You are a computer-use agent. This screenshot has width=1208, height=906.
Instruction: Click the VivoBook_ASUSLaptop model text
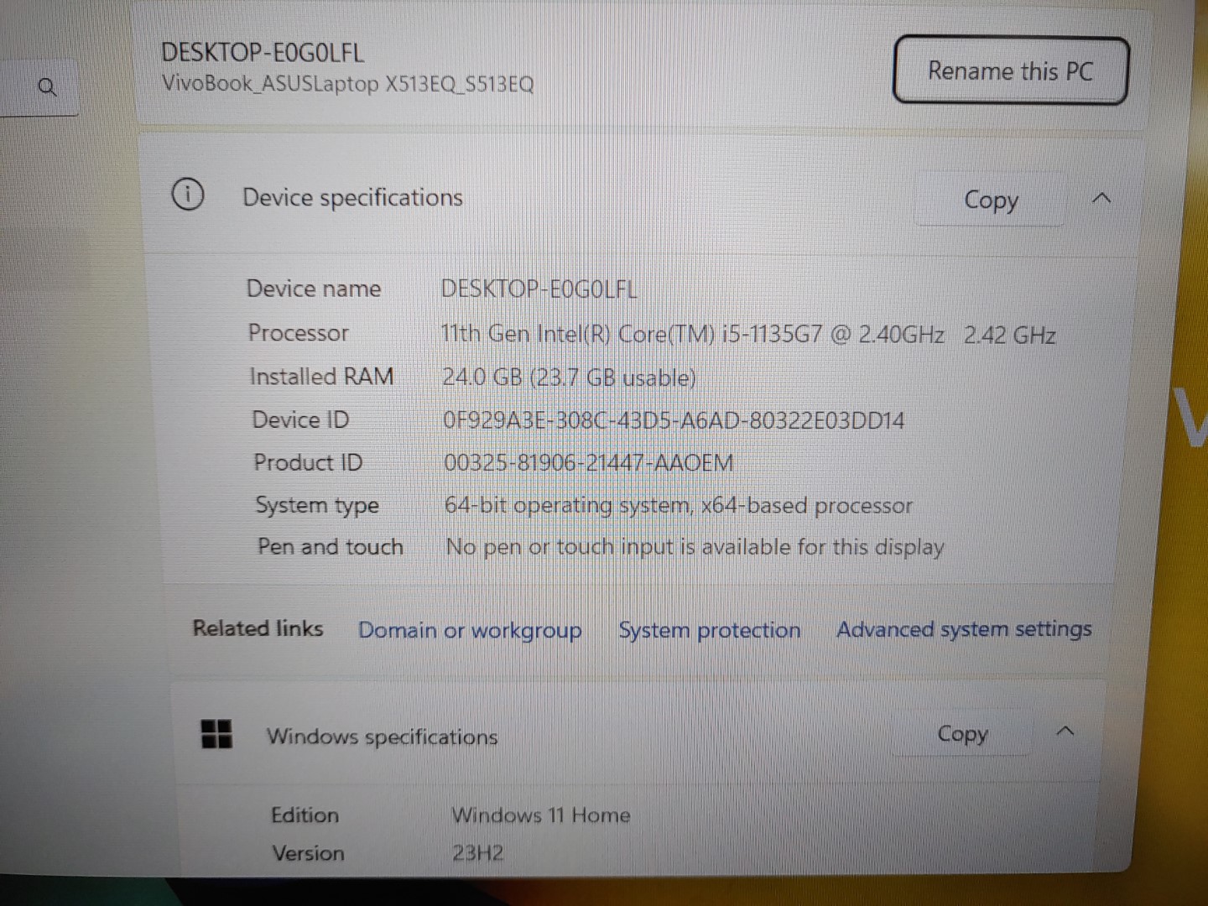(348, 84)
